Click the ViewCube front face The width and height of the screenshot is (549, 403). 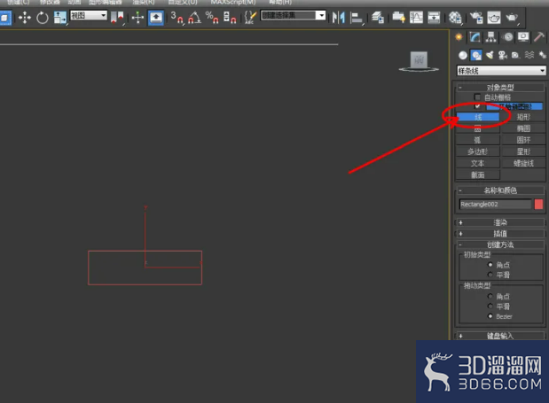pos(420,59)
